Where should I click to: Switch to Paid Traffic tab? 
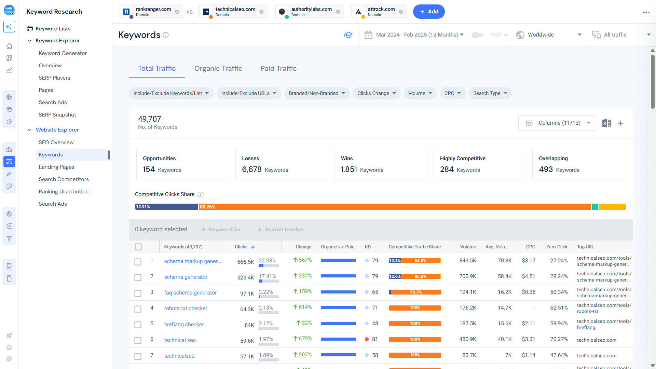tap(278, 68)
